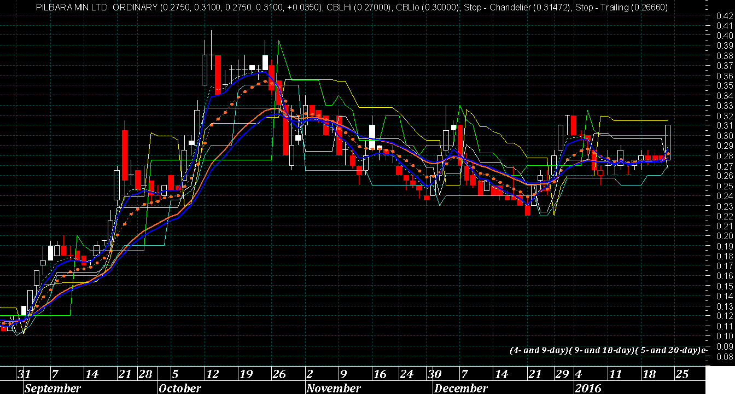735x394 pixels.
Task: Click the 0.38 price axis label
Action: click(724, 56)
